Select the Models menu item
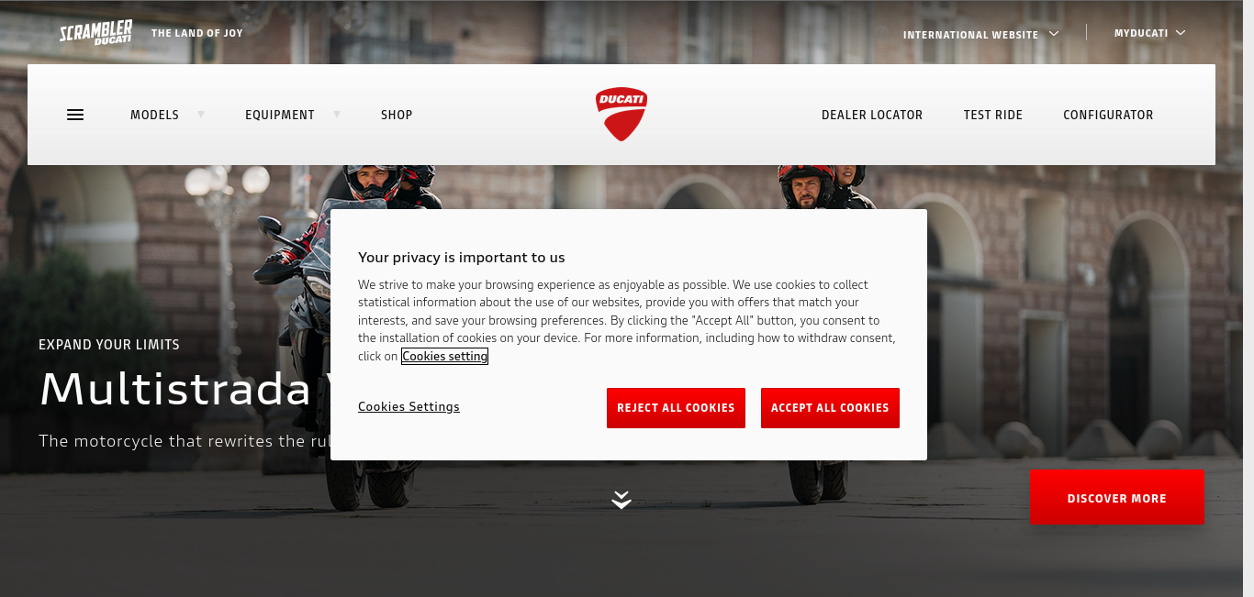Screen dimensions: 1254x597 (154, 115)
